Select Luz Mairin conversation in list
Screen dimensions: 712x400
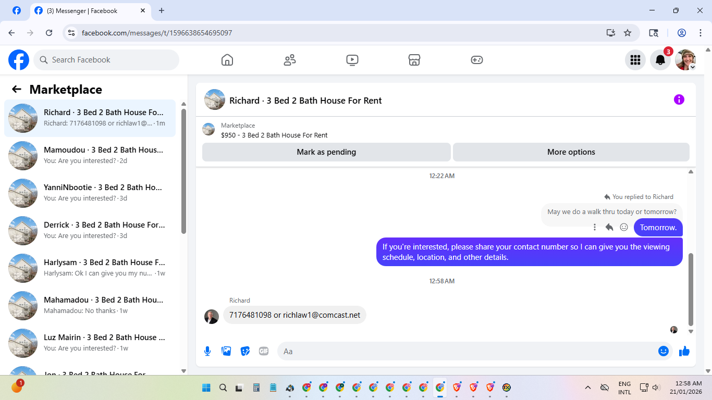[90, 343]
